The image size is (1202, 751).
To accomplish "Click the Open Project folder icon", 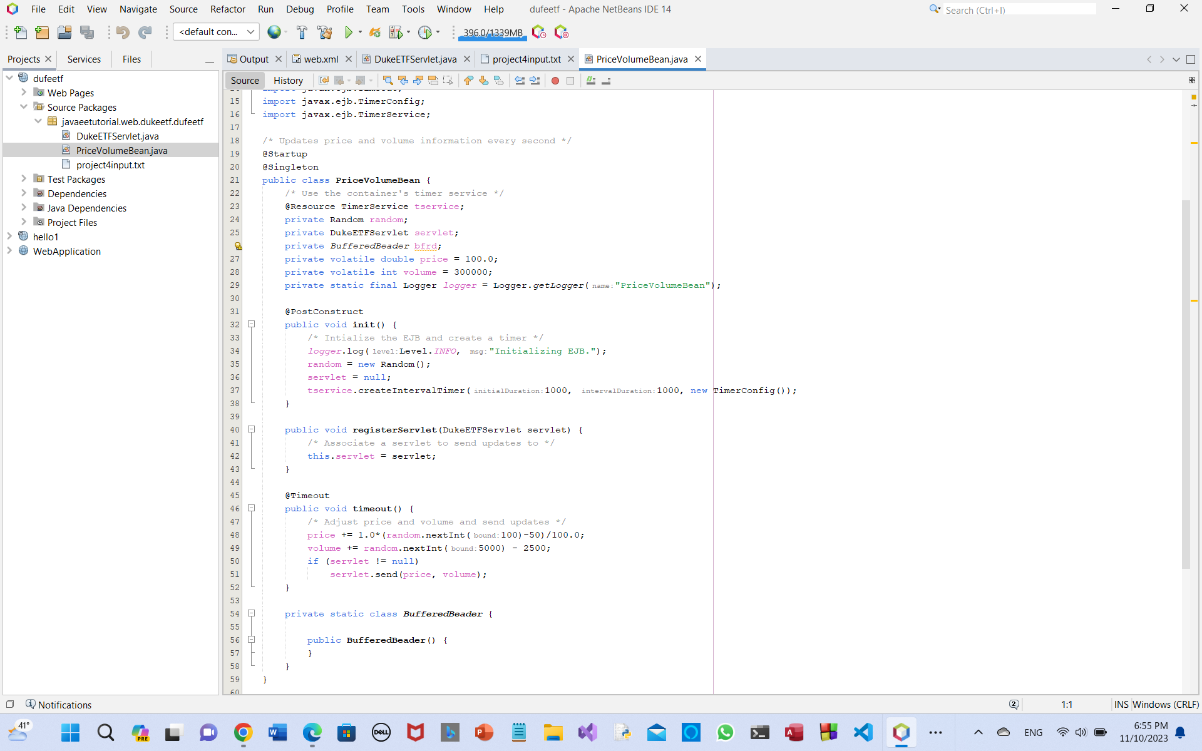I will (64, 33).
